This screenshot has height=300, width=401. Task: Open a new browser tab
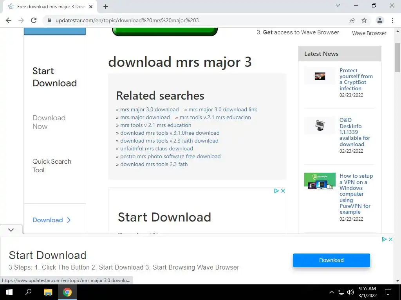[x=106, y=7]
